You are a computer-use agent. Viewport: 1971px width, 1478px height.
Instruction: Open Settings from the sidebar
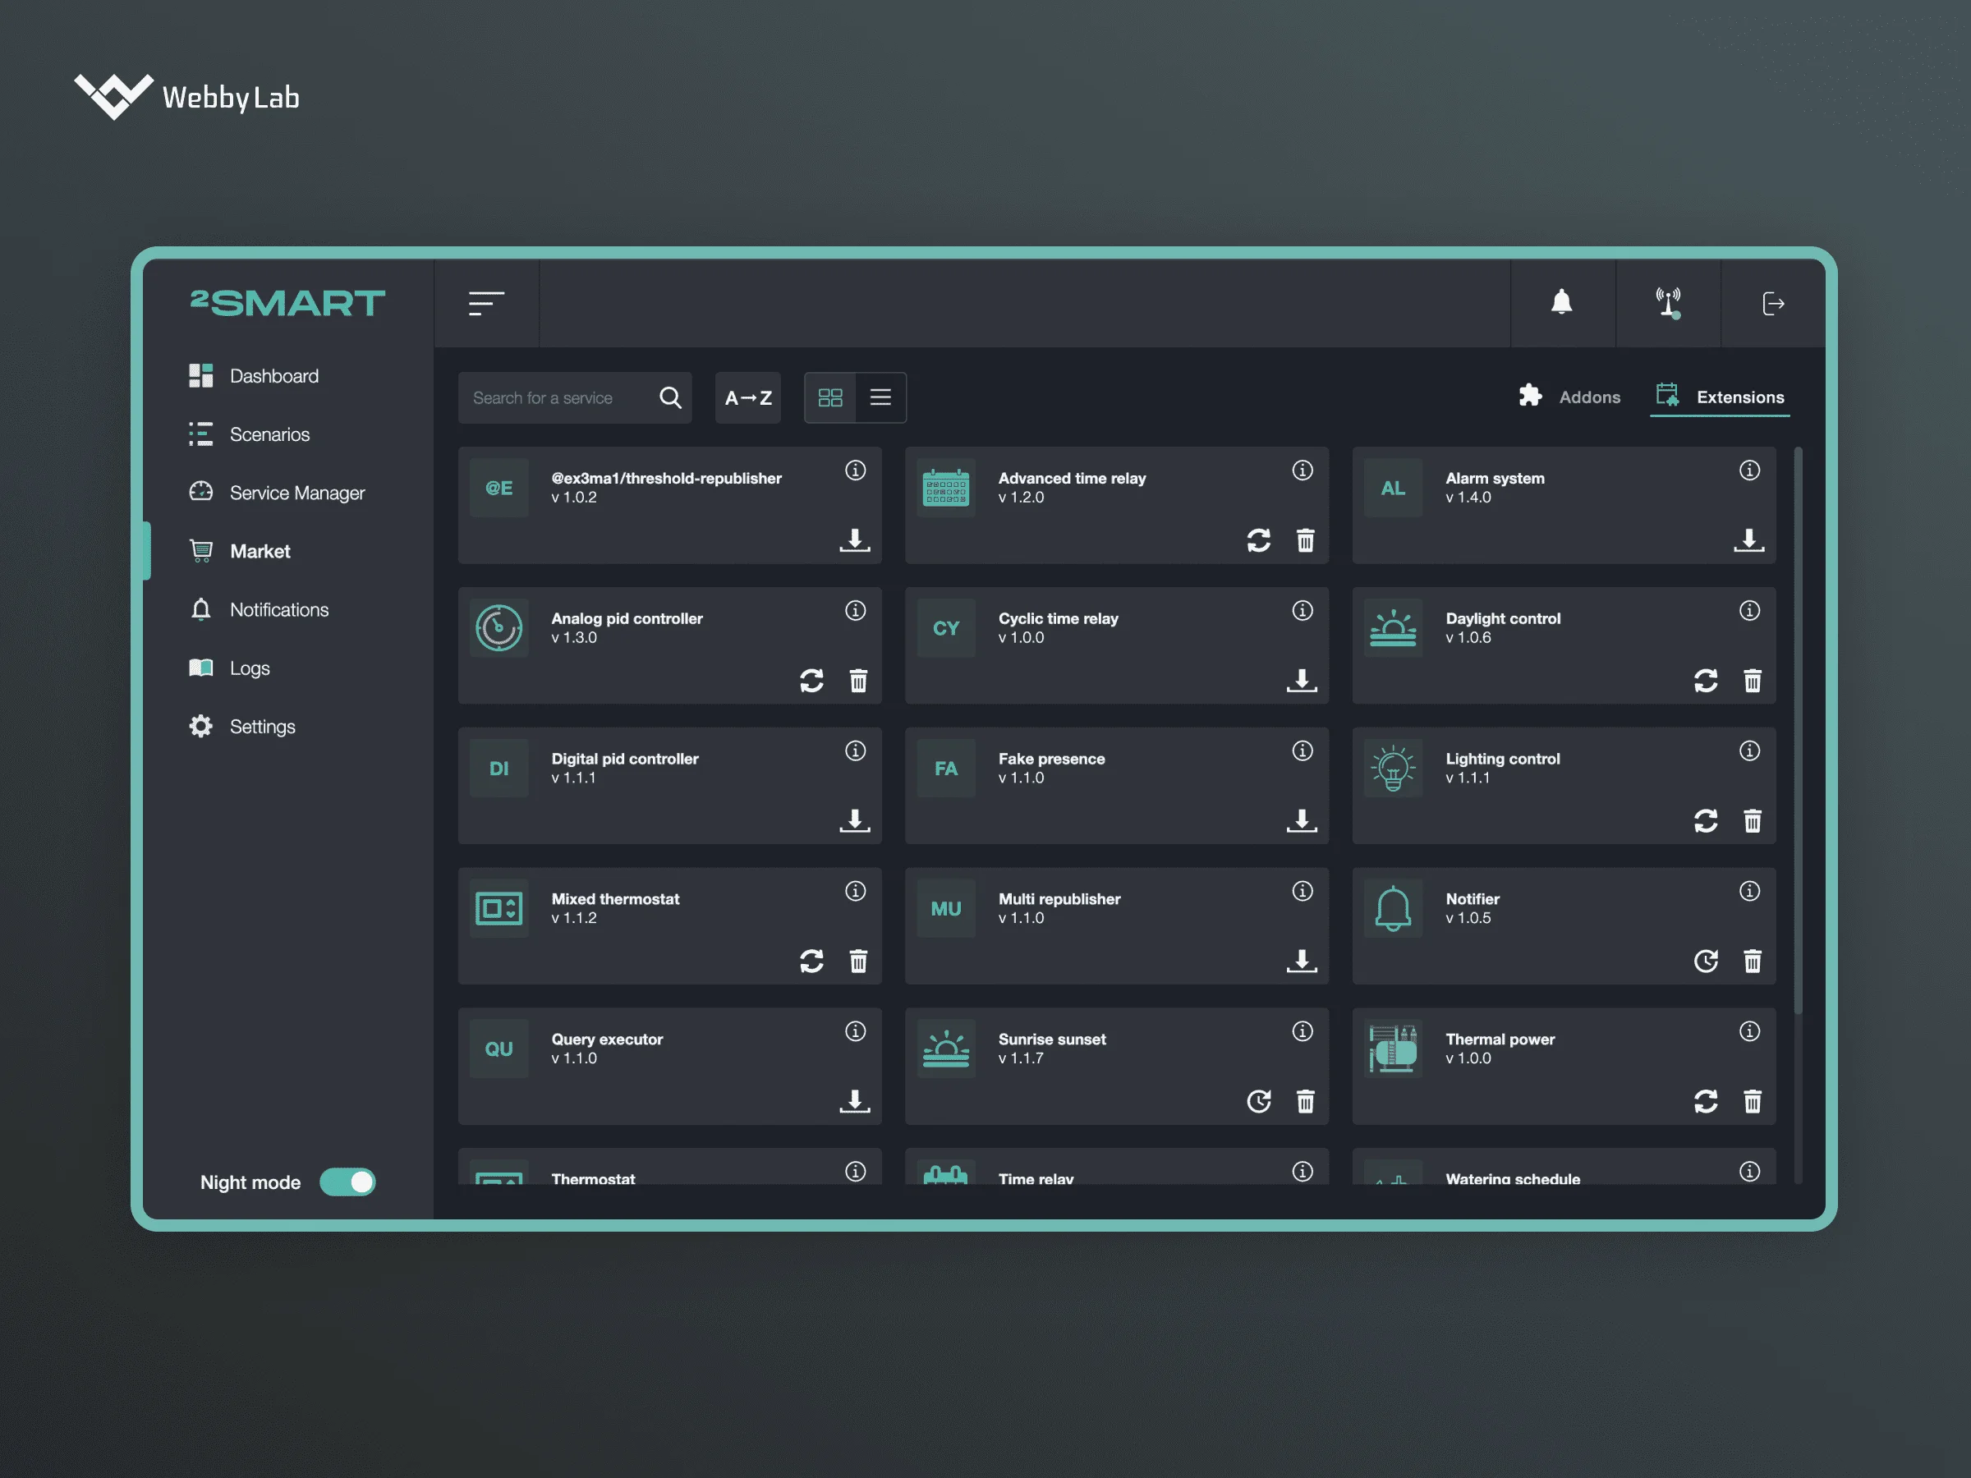[262, 726]
